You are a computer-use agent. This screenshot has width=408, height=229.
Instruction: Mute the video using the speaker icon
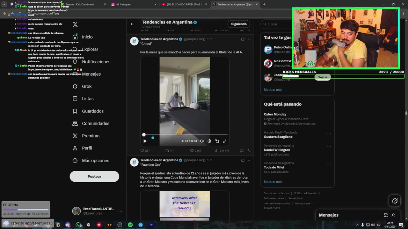pos(201,141)
